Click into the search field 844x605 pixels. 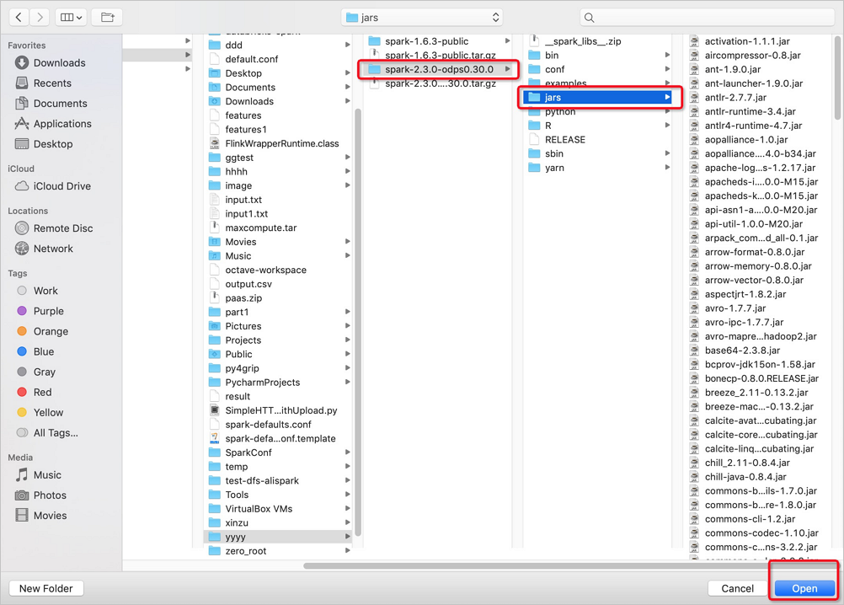pyautogui.click(x=707, y=17)
